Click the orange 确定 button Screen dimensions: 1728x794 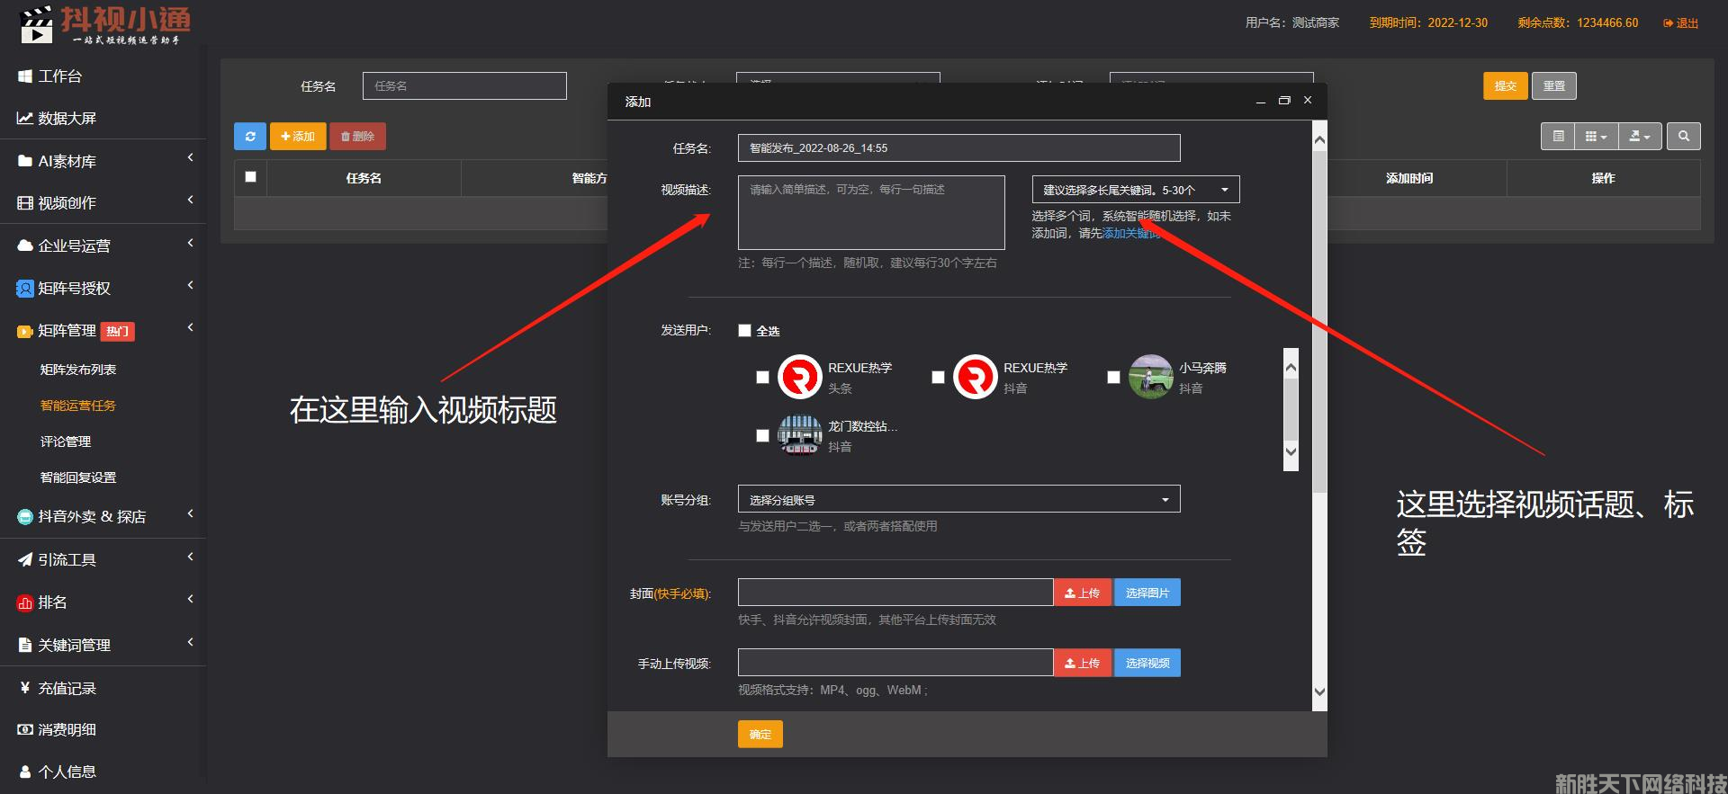click(760, 735)
